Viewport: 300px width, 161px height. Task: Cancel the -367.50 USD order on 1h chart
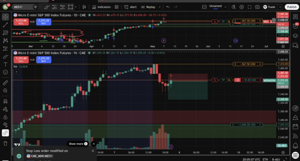coord(260,64)
